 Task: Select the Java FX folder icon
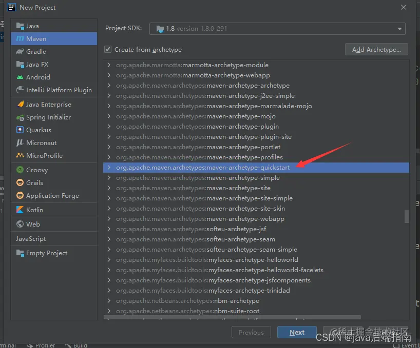point(20,65)
